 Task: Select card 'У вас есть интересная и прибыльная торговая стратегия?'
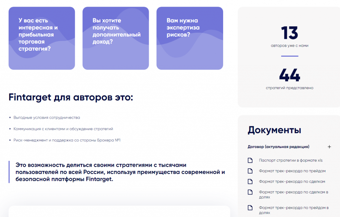pyautogui.click(x=42, y=38)
